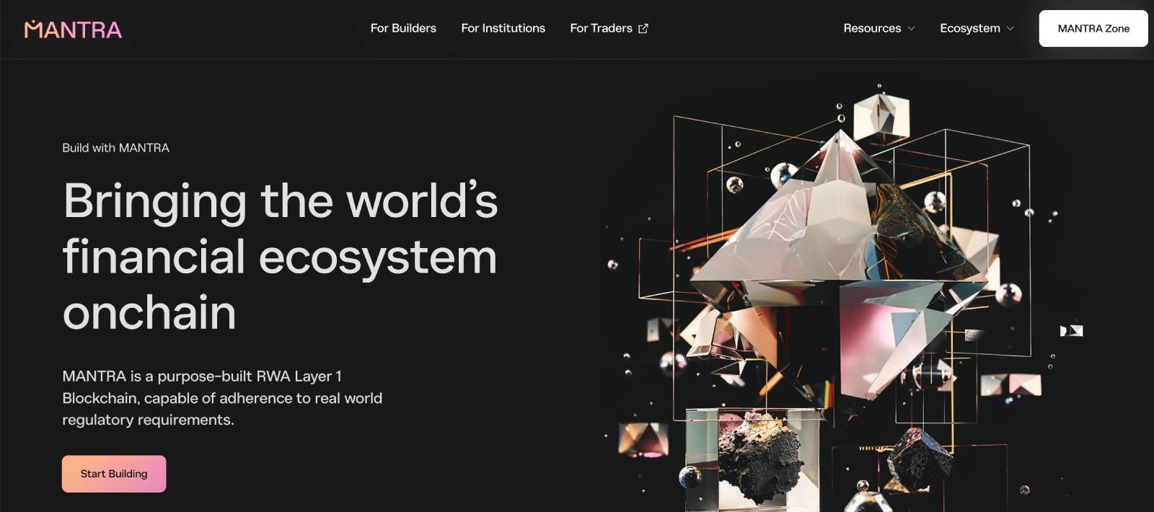Image resolution: width=1154 pixels, height=512 pixels.
Task: Open the For Institutions page
Action: [x=503, y=28]
